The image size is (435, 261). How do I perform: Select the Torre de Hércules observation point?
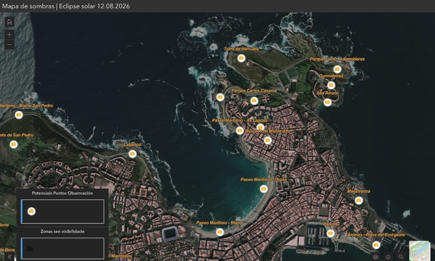click(x=241, y=58)
